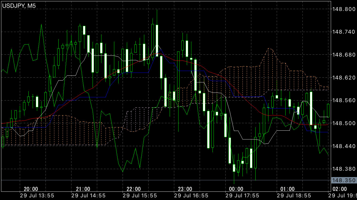Click the 20:00 time axis label
This screenshot has height=200, width=357.
click(31, 189)
